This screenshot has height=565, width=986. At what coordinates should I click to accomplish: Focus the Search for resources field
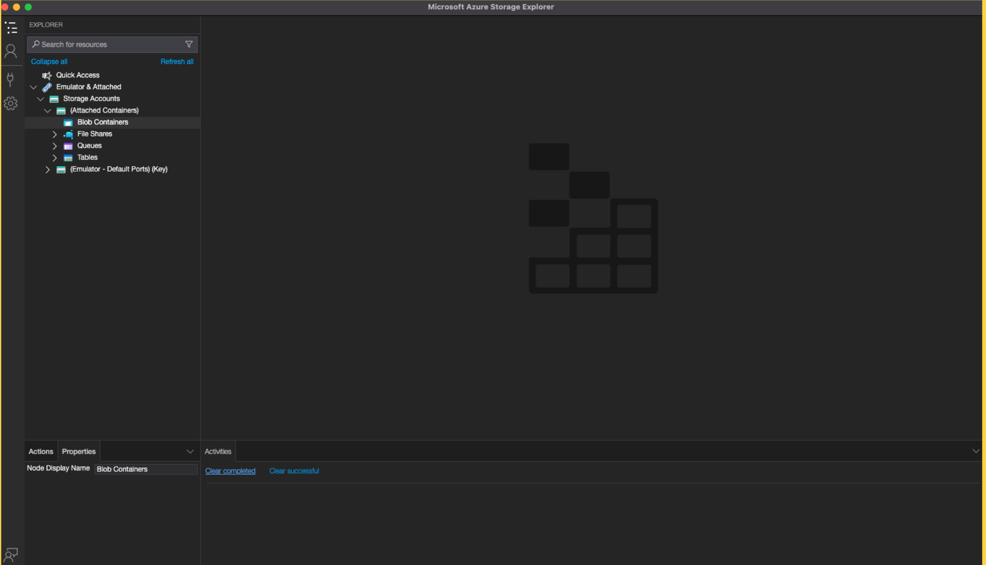tap(112, 44)
